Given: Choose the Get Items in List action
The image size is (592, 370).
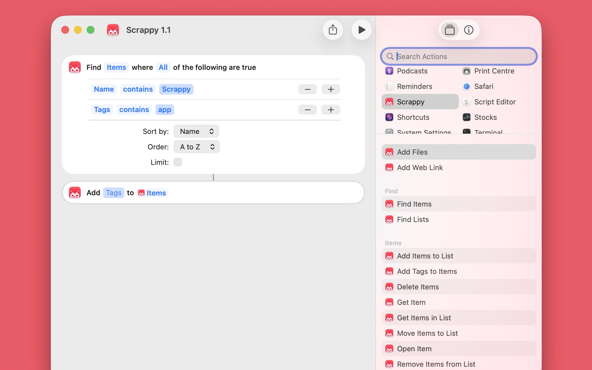Looking at the screenshot, I should tap(459, 318).
